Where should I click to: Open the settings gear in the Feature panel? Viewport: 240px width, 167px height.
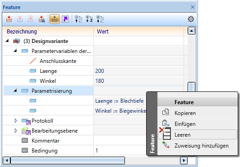tap(191, 19)
